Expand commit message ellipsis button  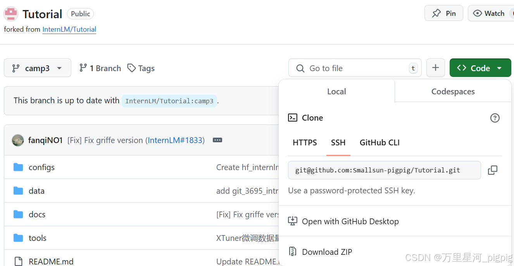point(217,140)
